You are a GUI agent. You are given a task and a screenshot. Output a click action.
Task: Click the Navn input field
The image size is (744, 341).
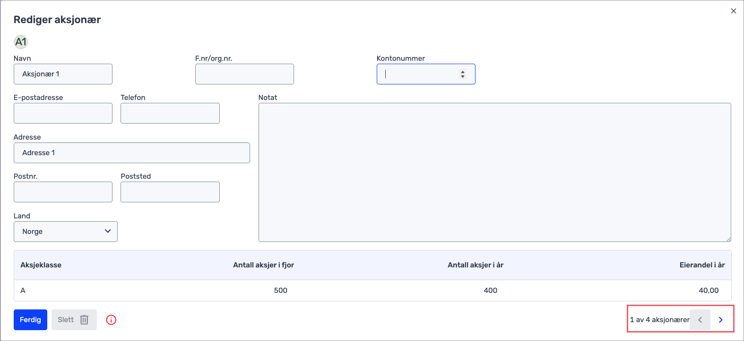point(63,74)
